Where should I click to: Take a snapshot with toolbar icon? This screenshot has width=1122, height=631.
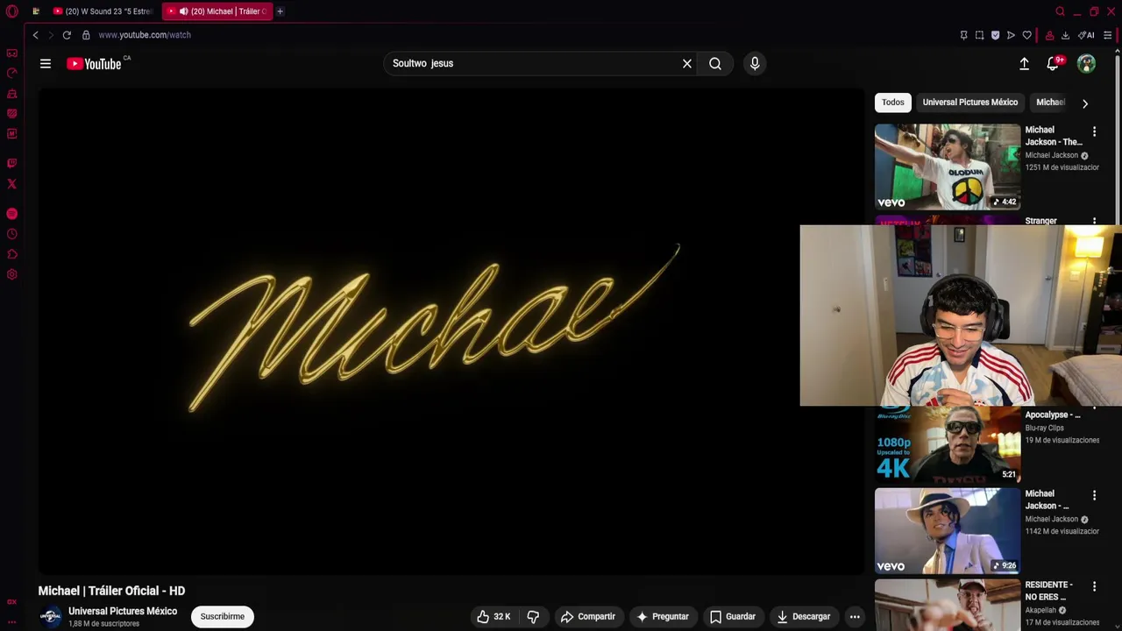click(x=979, y=35)
